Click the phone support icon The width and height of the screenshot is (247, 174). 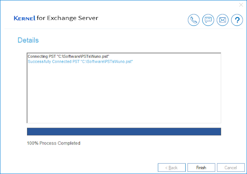[194, 20]
